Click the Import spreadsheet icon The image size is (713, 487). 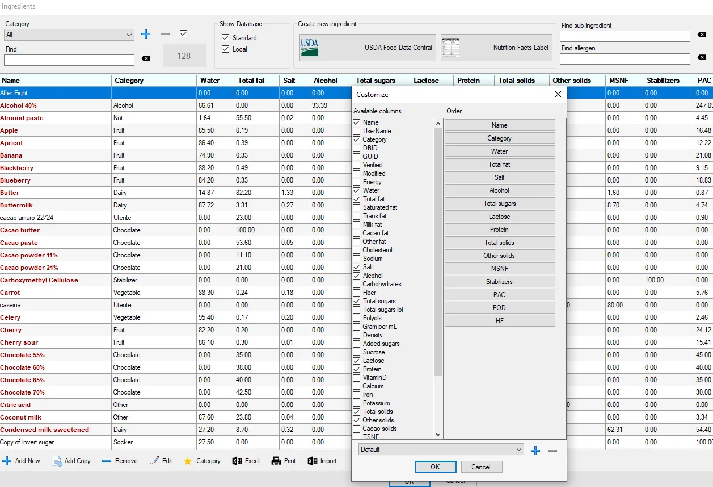coord(313,461)
